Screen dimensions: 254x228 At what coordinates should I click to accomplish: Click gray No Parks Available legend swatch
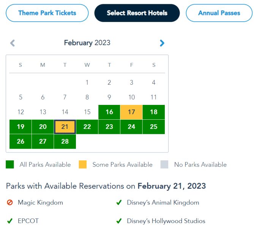[164, 165]
